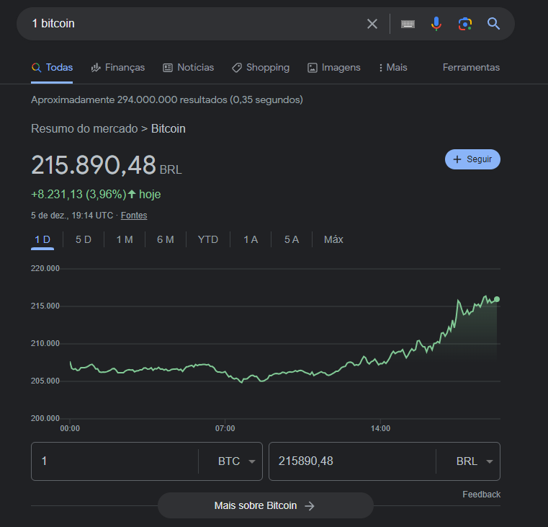Open the Fontes link
The height and width of the screenshot is (527, 548).
click(x=134, y=216)
